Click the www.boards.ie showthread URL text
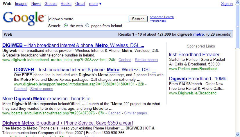 click(x=49, y=113)
